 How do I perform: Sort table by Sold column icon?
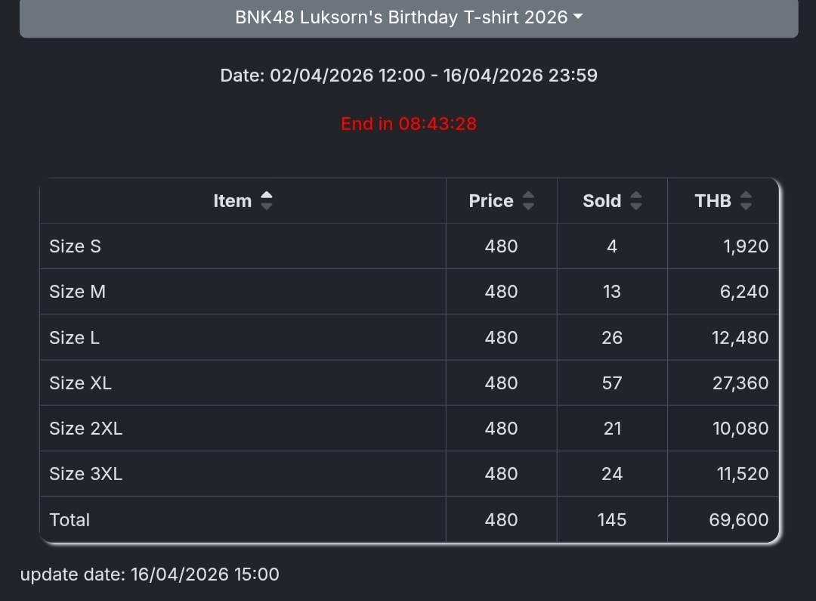click(x=636, y=201)
